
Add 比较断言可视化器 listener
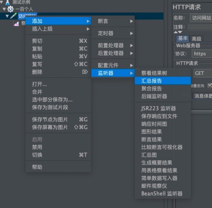[163, 147]
